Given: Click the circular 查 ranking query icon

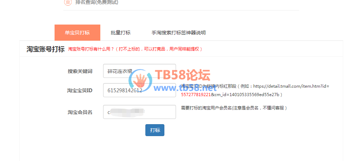Looking at the screenshot, I should pyautogui.click(x=68, y=2).
